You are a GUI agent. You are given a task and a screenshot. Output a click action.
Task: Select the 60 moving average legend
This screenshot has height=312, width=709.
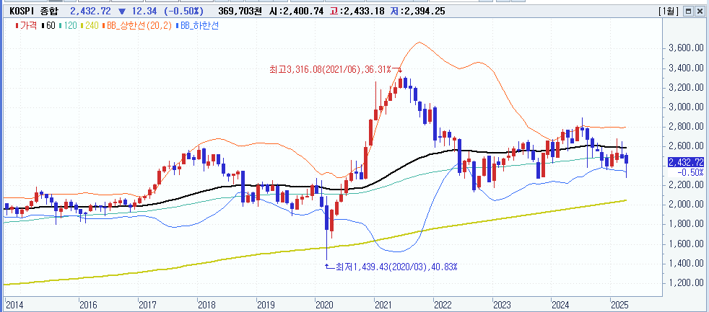tap(49, 25)
